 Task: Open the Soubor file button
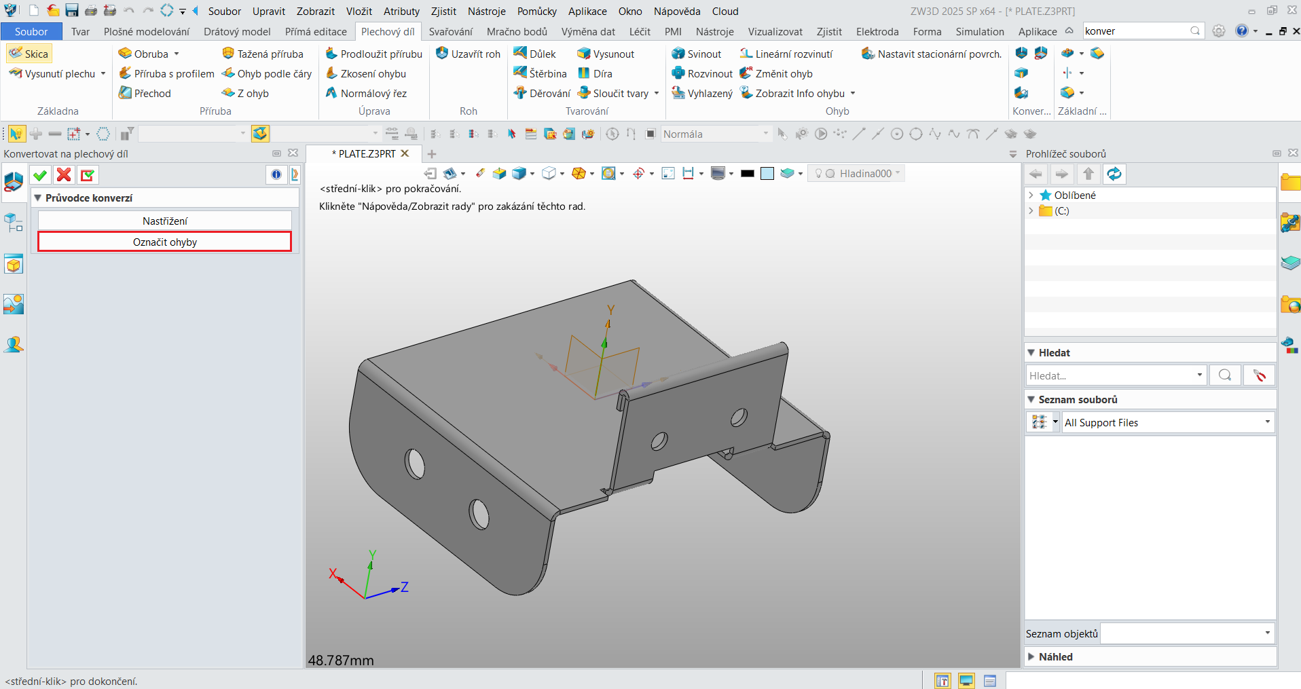coord(31,31)
